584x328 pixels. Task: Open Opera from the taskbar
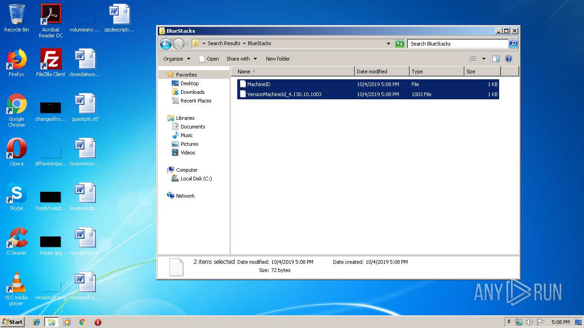98,322
